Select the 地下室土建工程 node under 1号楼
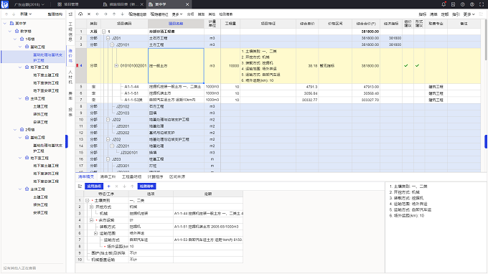 click(x=46, y=75)
